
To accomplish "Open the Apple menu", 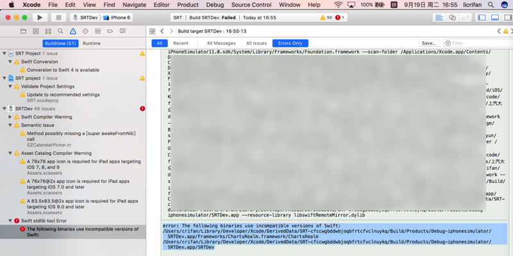I will tap(11, 4).
